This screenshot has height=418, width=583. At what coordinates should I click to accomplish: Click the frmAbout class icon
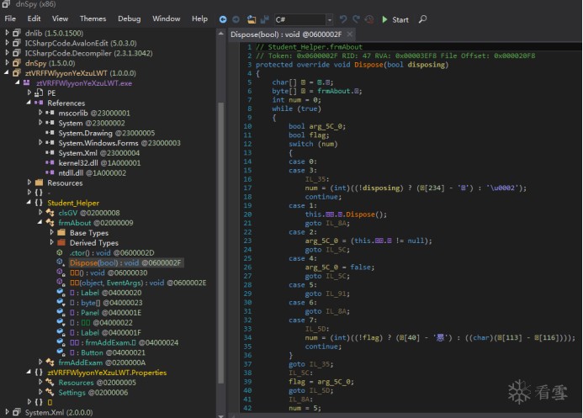(50, 223)
